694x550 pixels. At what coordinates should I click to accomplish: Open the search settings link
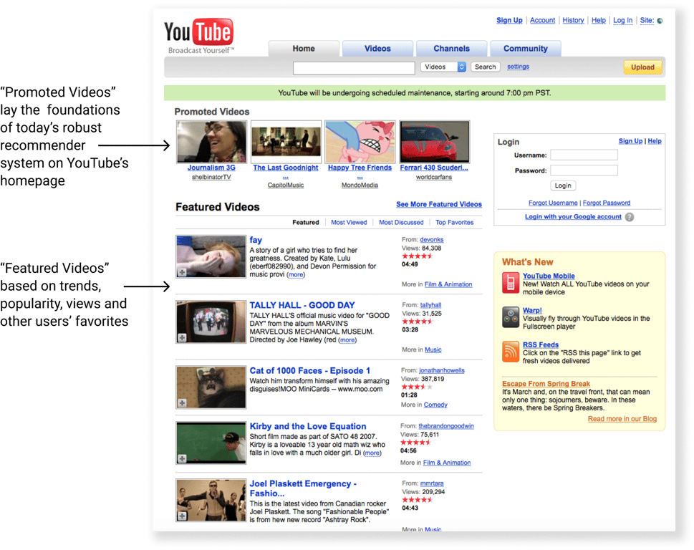click(518, 67)
